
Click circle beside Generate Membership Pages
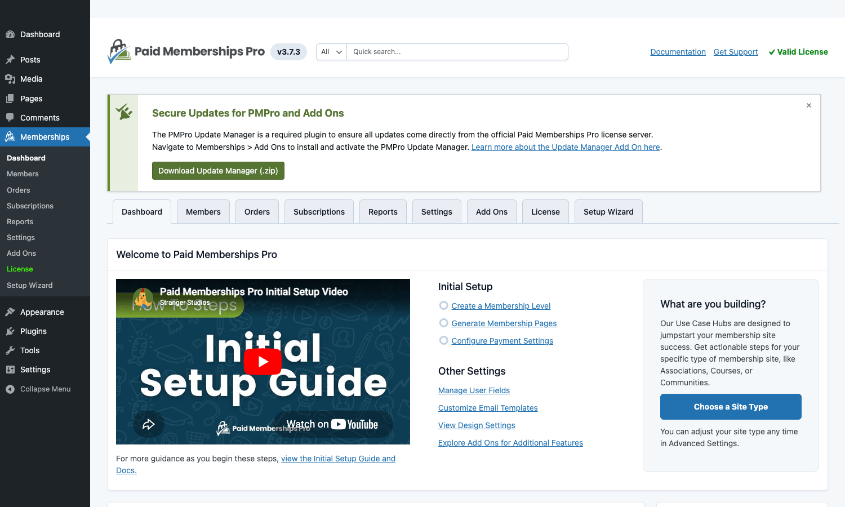[444, 323]
